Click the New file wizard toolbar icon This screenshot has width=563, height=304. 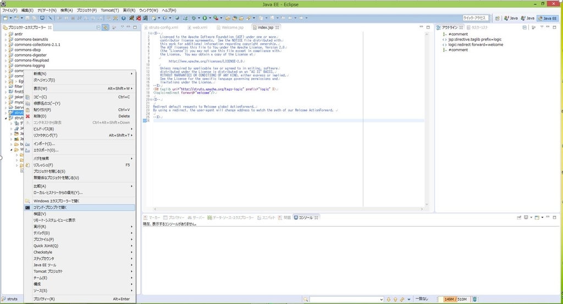[5, 18]
